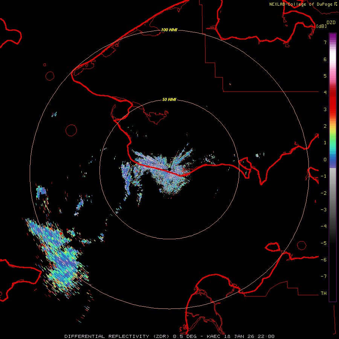339x339 pixels.
Task: Click the "50 NMI" range ring label
Action: [169, 99]
